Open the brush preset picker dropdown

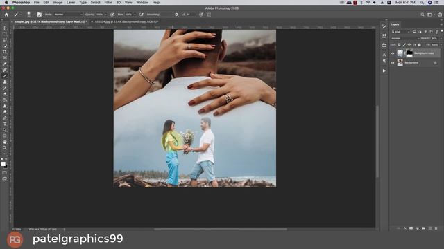pos(33,15)
